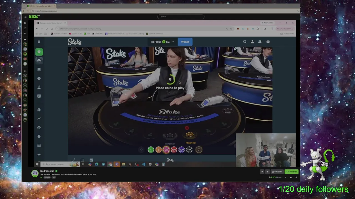Open Telegram from the taskbar
355x199 pixels.
coord(103,164)
